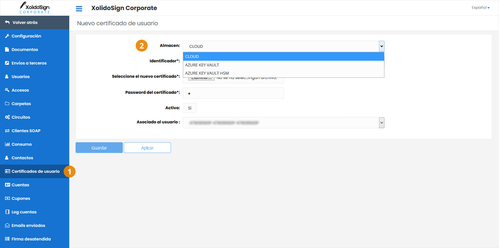Click the Documentos file icon
499x248 pixels.
7,50
